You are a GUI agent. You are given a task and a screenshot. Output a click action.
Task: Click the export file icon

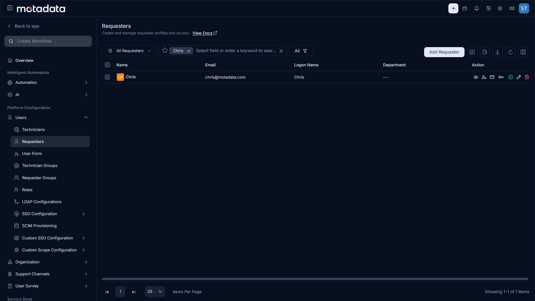click(x=485, y=52)
